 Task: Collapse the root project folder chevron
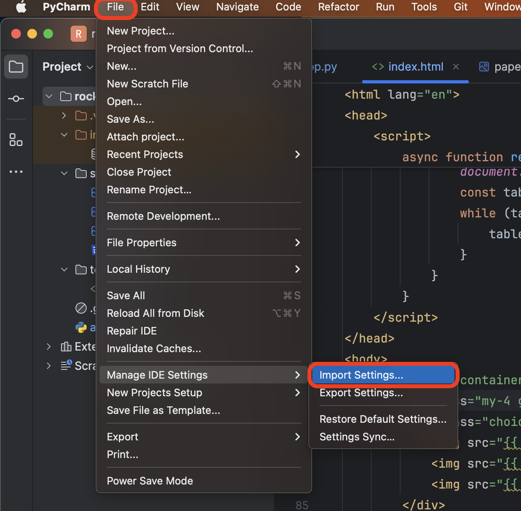tap(49, 96)
